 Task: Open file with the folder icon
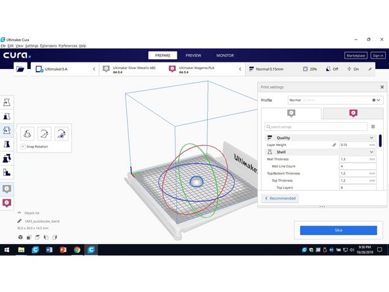click(x=20, y=69)
